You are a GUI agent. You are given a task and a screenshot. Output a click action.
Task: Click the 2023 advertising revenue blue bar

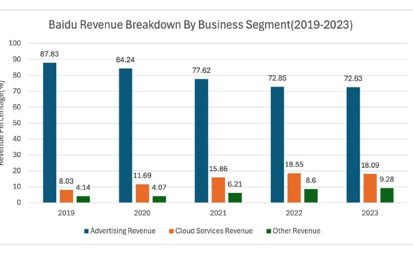click(353, 145)
